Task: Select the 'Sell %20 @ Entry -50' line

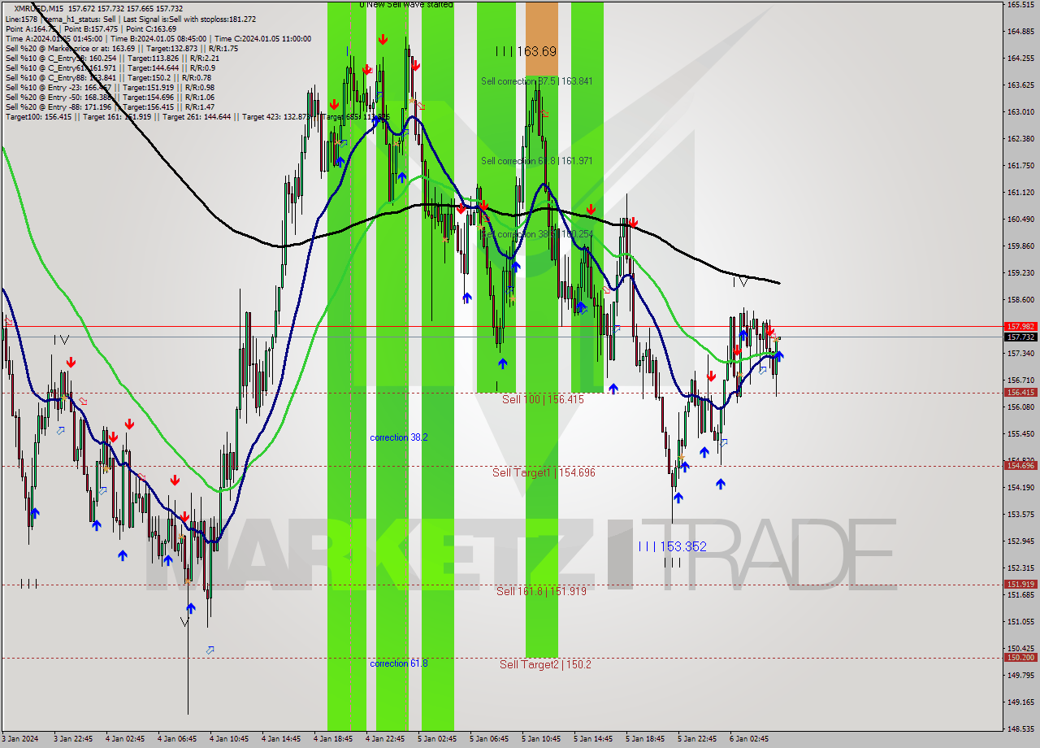Action: [x=110, y=97]
